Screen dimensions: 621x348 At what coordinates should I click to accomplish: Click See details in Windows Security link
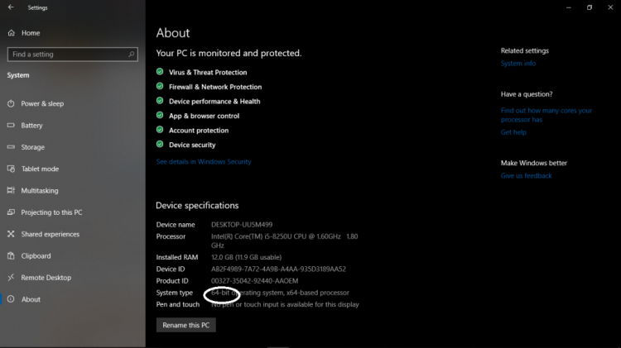pos(204,162)
